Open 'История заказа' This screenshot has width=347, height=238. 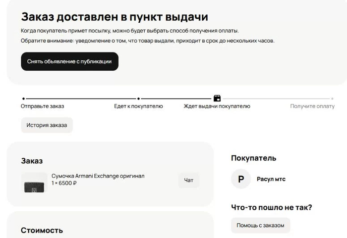click(x=47, y=125)
